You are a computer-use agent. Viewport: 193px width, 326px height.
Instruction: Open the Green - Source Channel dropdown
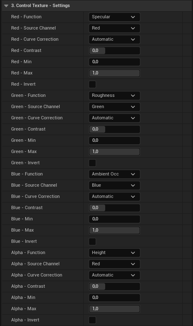pyautogui.click(x=114, y=107)
